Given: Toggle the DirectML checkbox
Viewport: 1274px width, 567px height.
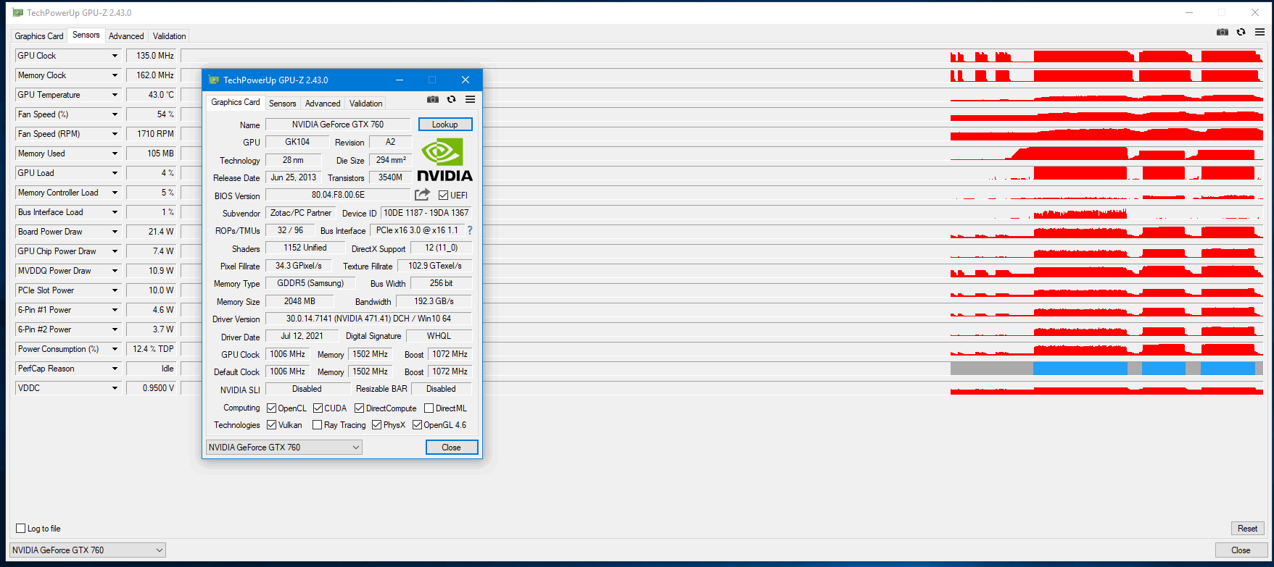Looking at the screenshot, I should click(x=429, y=408).
